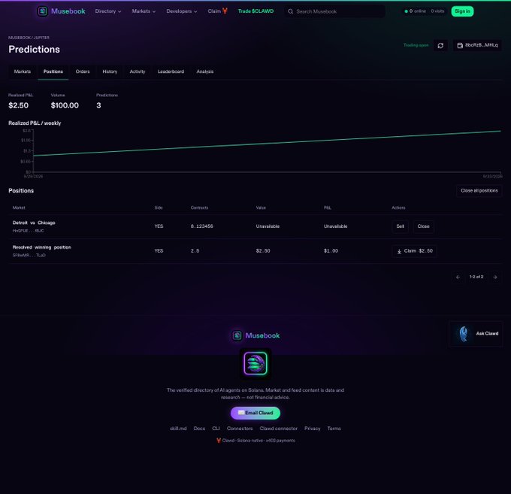
Task: Click the lobster icon next to Claim
Action: point(225,11)
